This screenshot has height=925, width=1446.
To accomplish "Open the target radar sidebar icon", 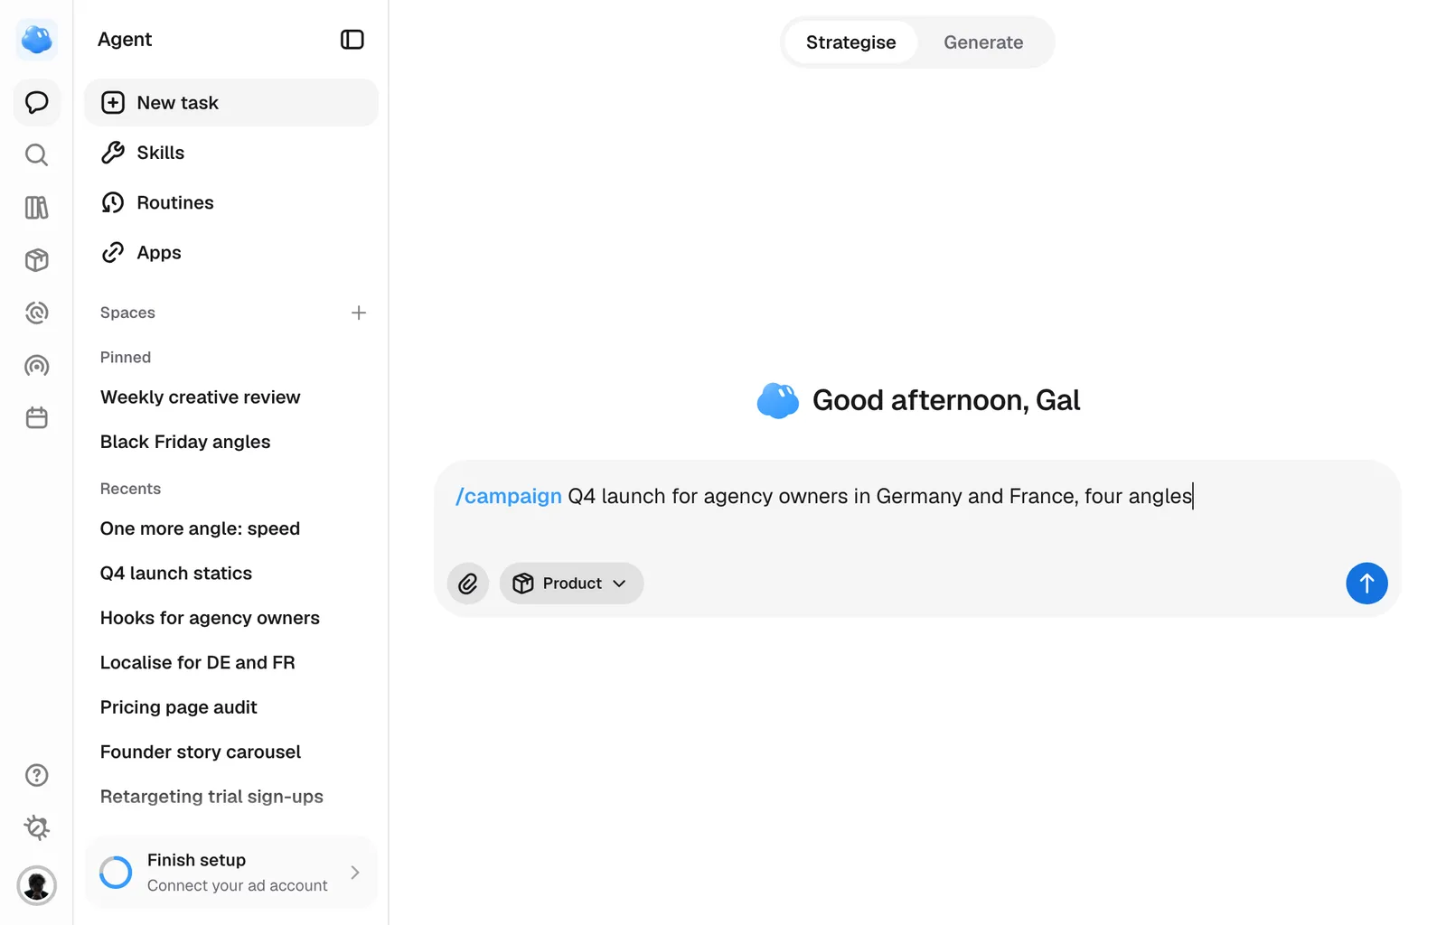I will click(x=37, y=313).
